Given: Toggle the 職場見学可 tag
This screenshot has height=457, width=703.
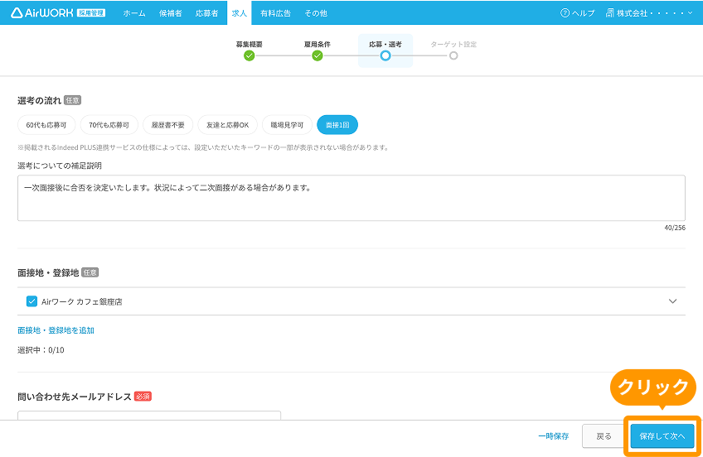Looking at the screenshot, I should pyautogui.click(x=287, y=125).
